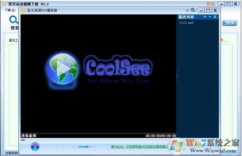Viewport: 242px width, 156px height.
Task: Click the magnifier search icon in download window
Action: [14, 20]
